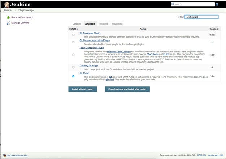Open the Git Parameter Plugin link
The image size is (226, 159).
pos(90,33)
